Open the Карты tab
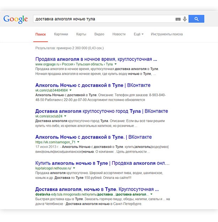Image resolution: width=218 pixels, height=222 pixels. coord(81,34)
